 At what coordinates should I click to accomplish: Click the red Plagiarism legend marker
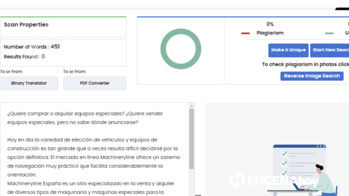click(246, 33)
